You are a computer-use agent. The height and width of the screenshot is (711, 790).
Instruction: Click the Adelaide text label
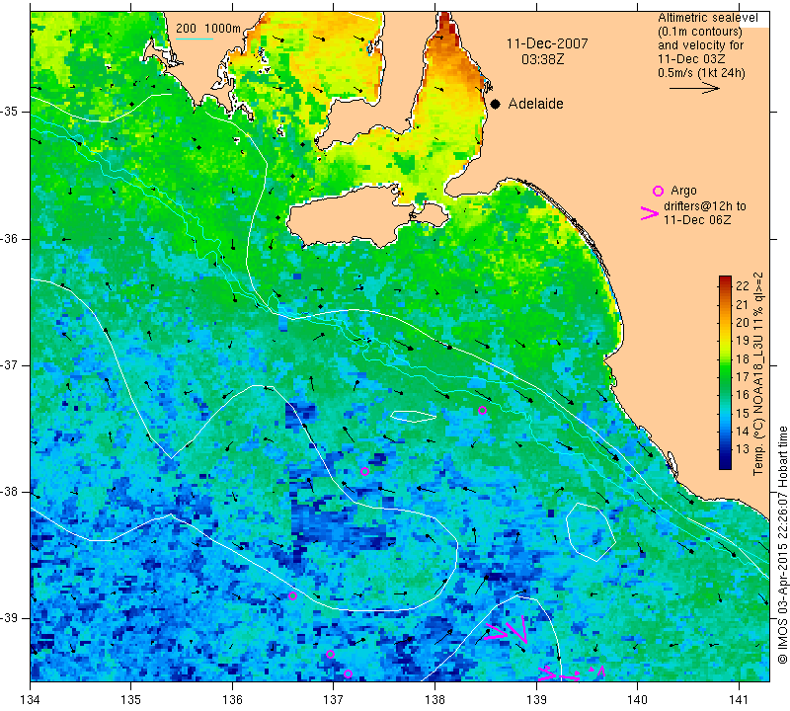pos(535,104)
